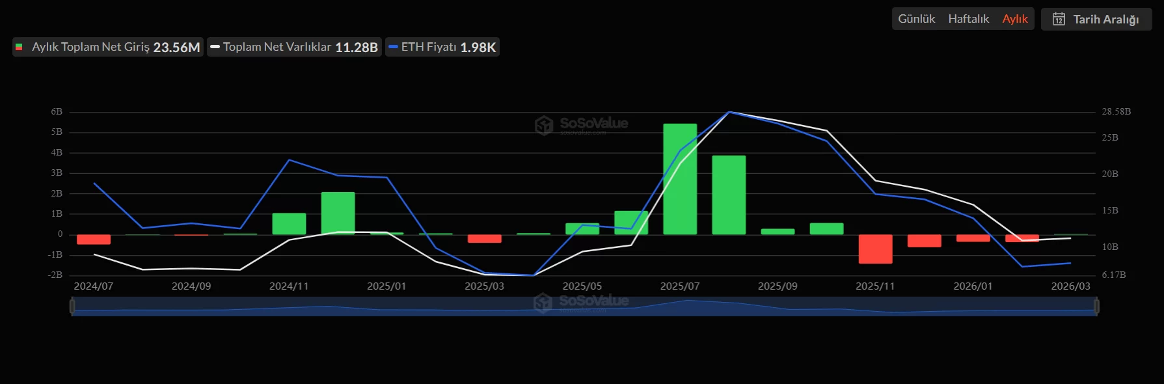Click the white line marker in the legend
The image size is (1164, 384).
pos(215,47)
